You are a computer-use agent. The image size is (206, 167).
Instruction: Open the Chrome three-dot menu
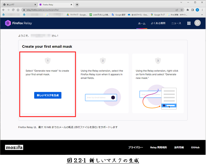click(x=202, y=10)
